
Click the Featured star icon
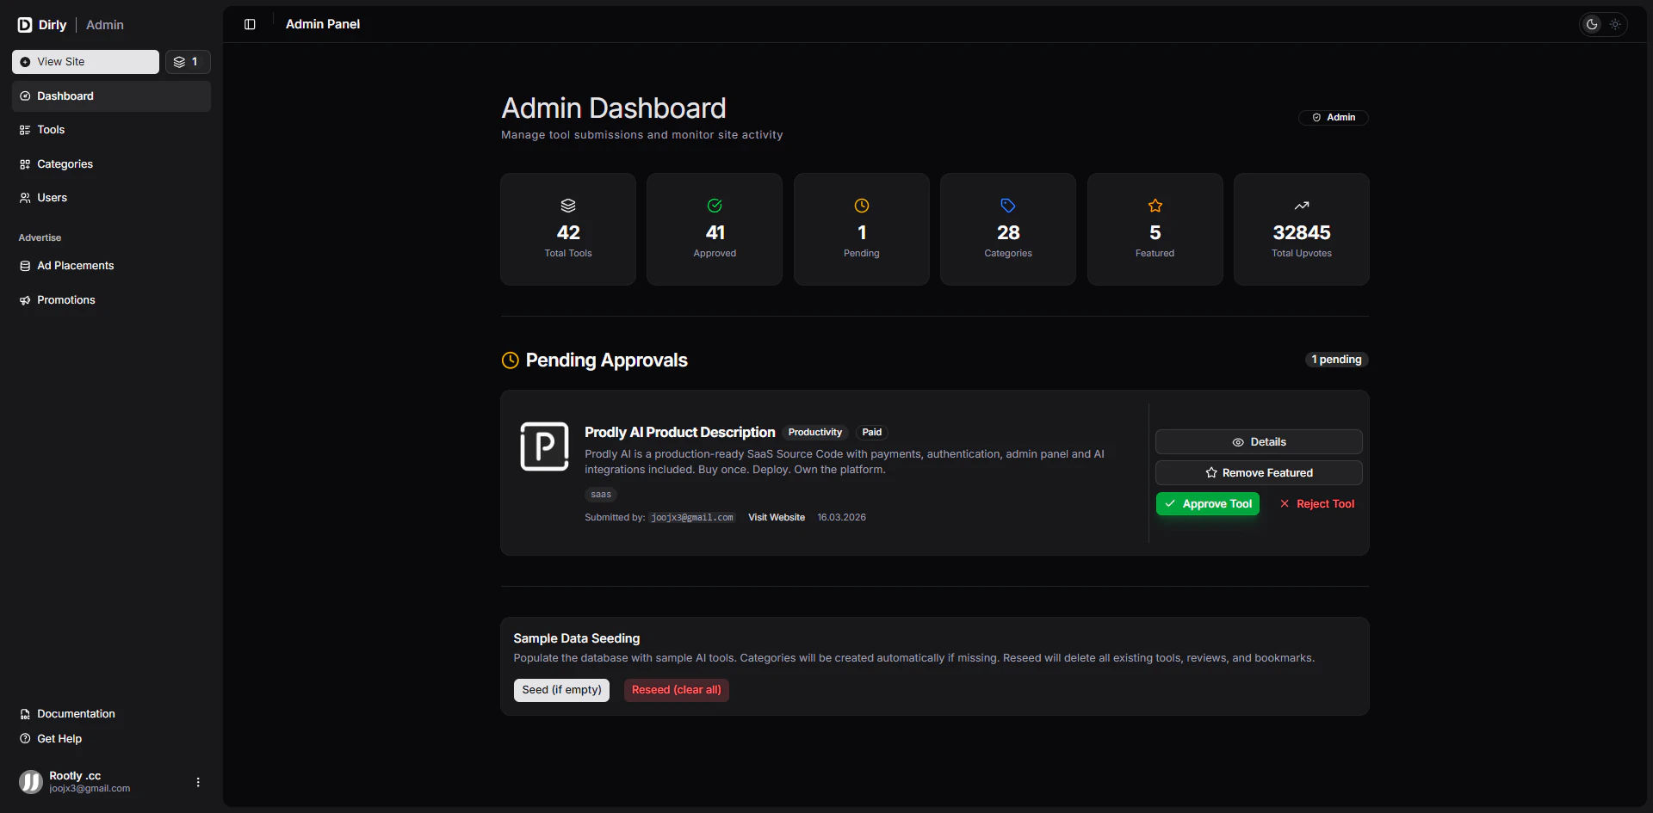point(1155,206)
